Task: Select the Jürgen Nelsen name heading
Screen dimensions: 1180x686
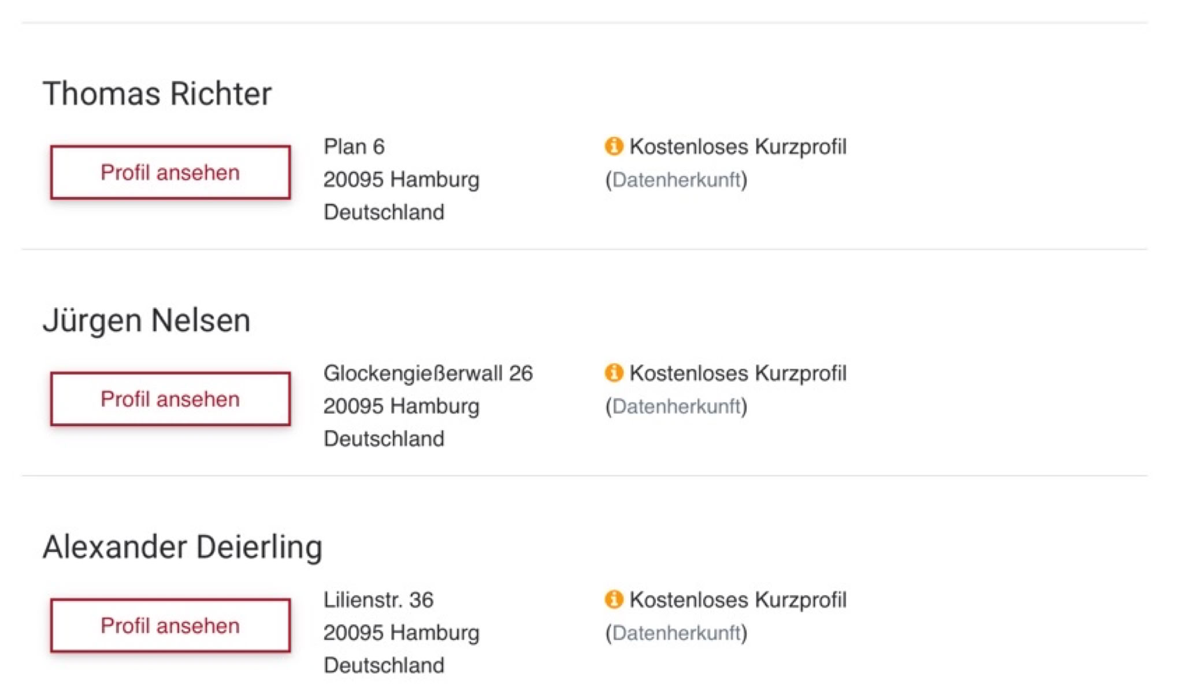Action: tap(147, 320)
